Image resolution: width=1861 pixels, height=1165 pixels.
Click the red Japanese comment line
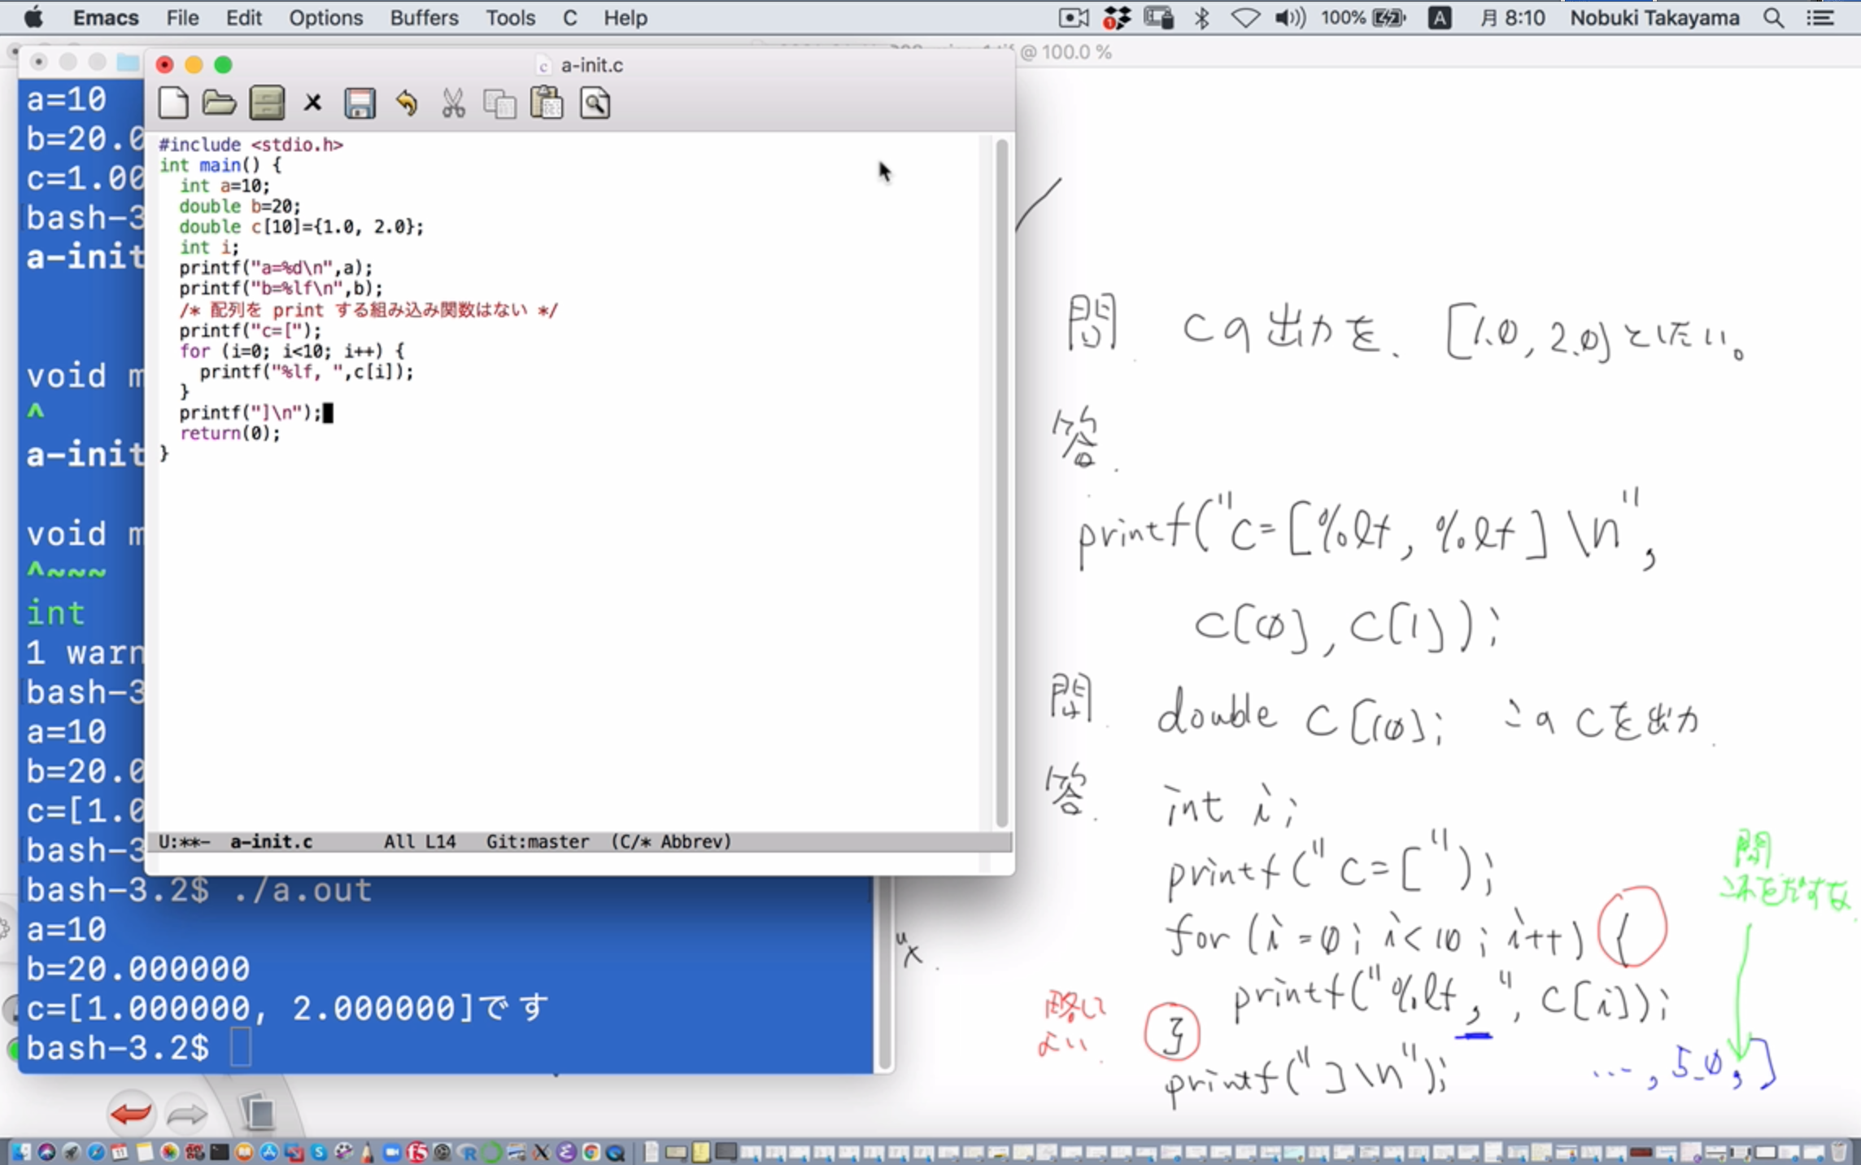[368, 310]
